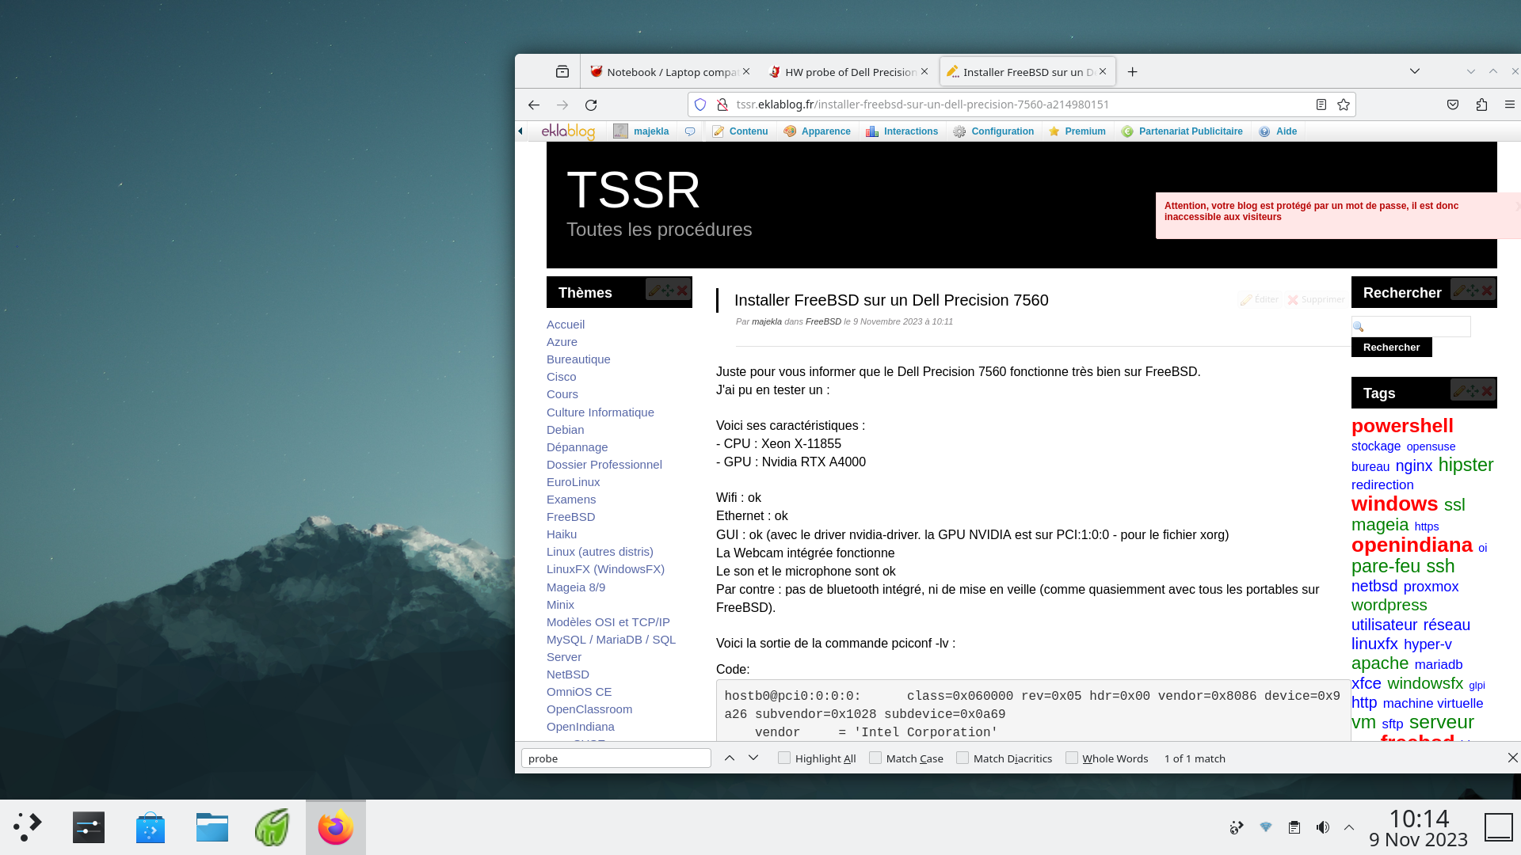Enable the Whole Words checkbox

point(1072,758)
